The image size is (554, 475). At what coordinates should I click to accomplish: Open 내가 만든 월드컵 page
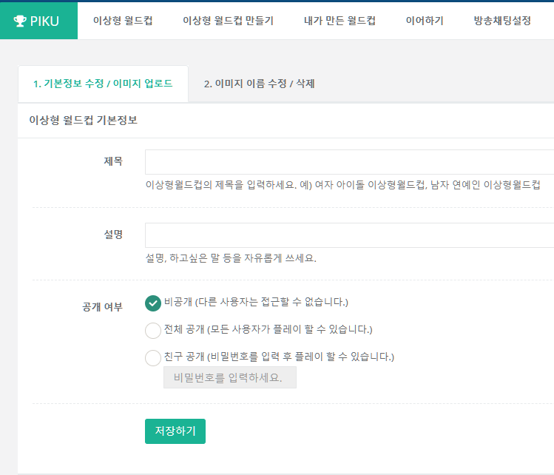pos(340,21)
